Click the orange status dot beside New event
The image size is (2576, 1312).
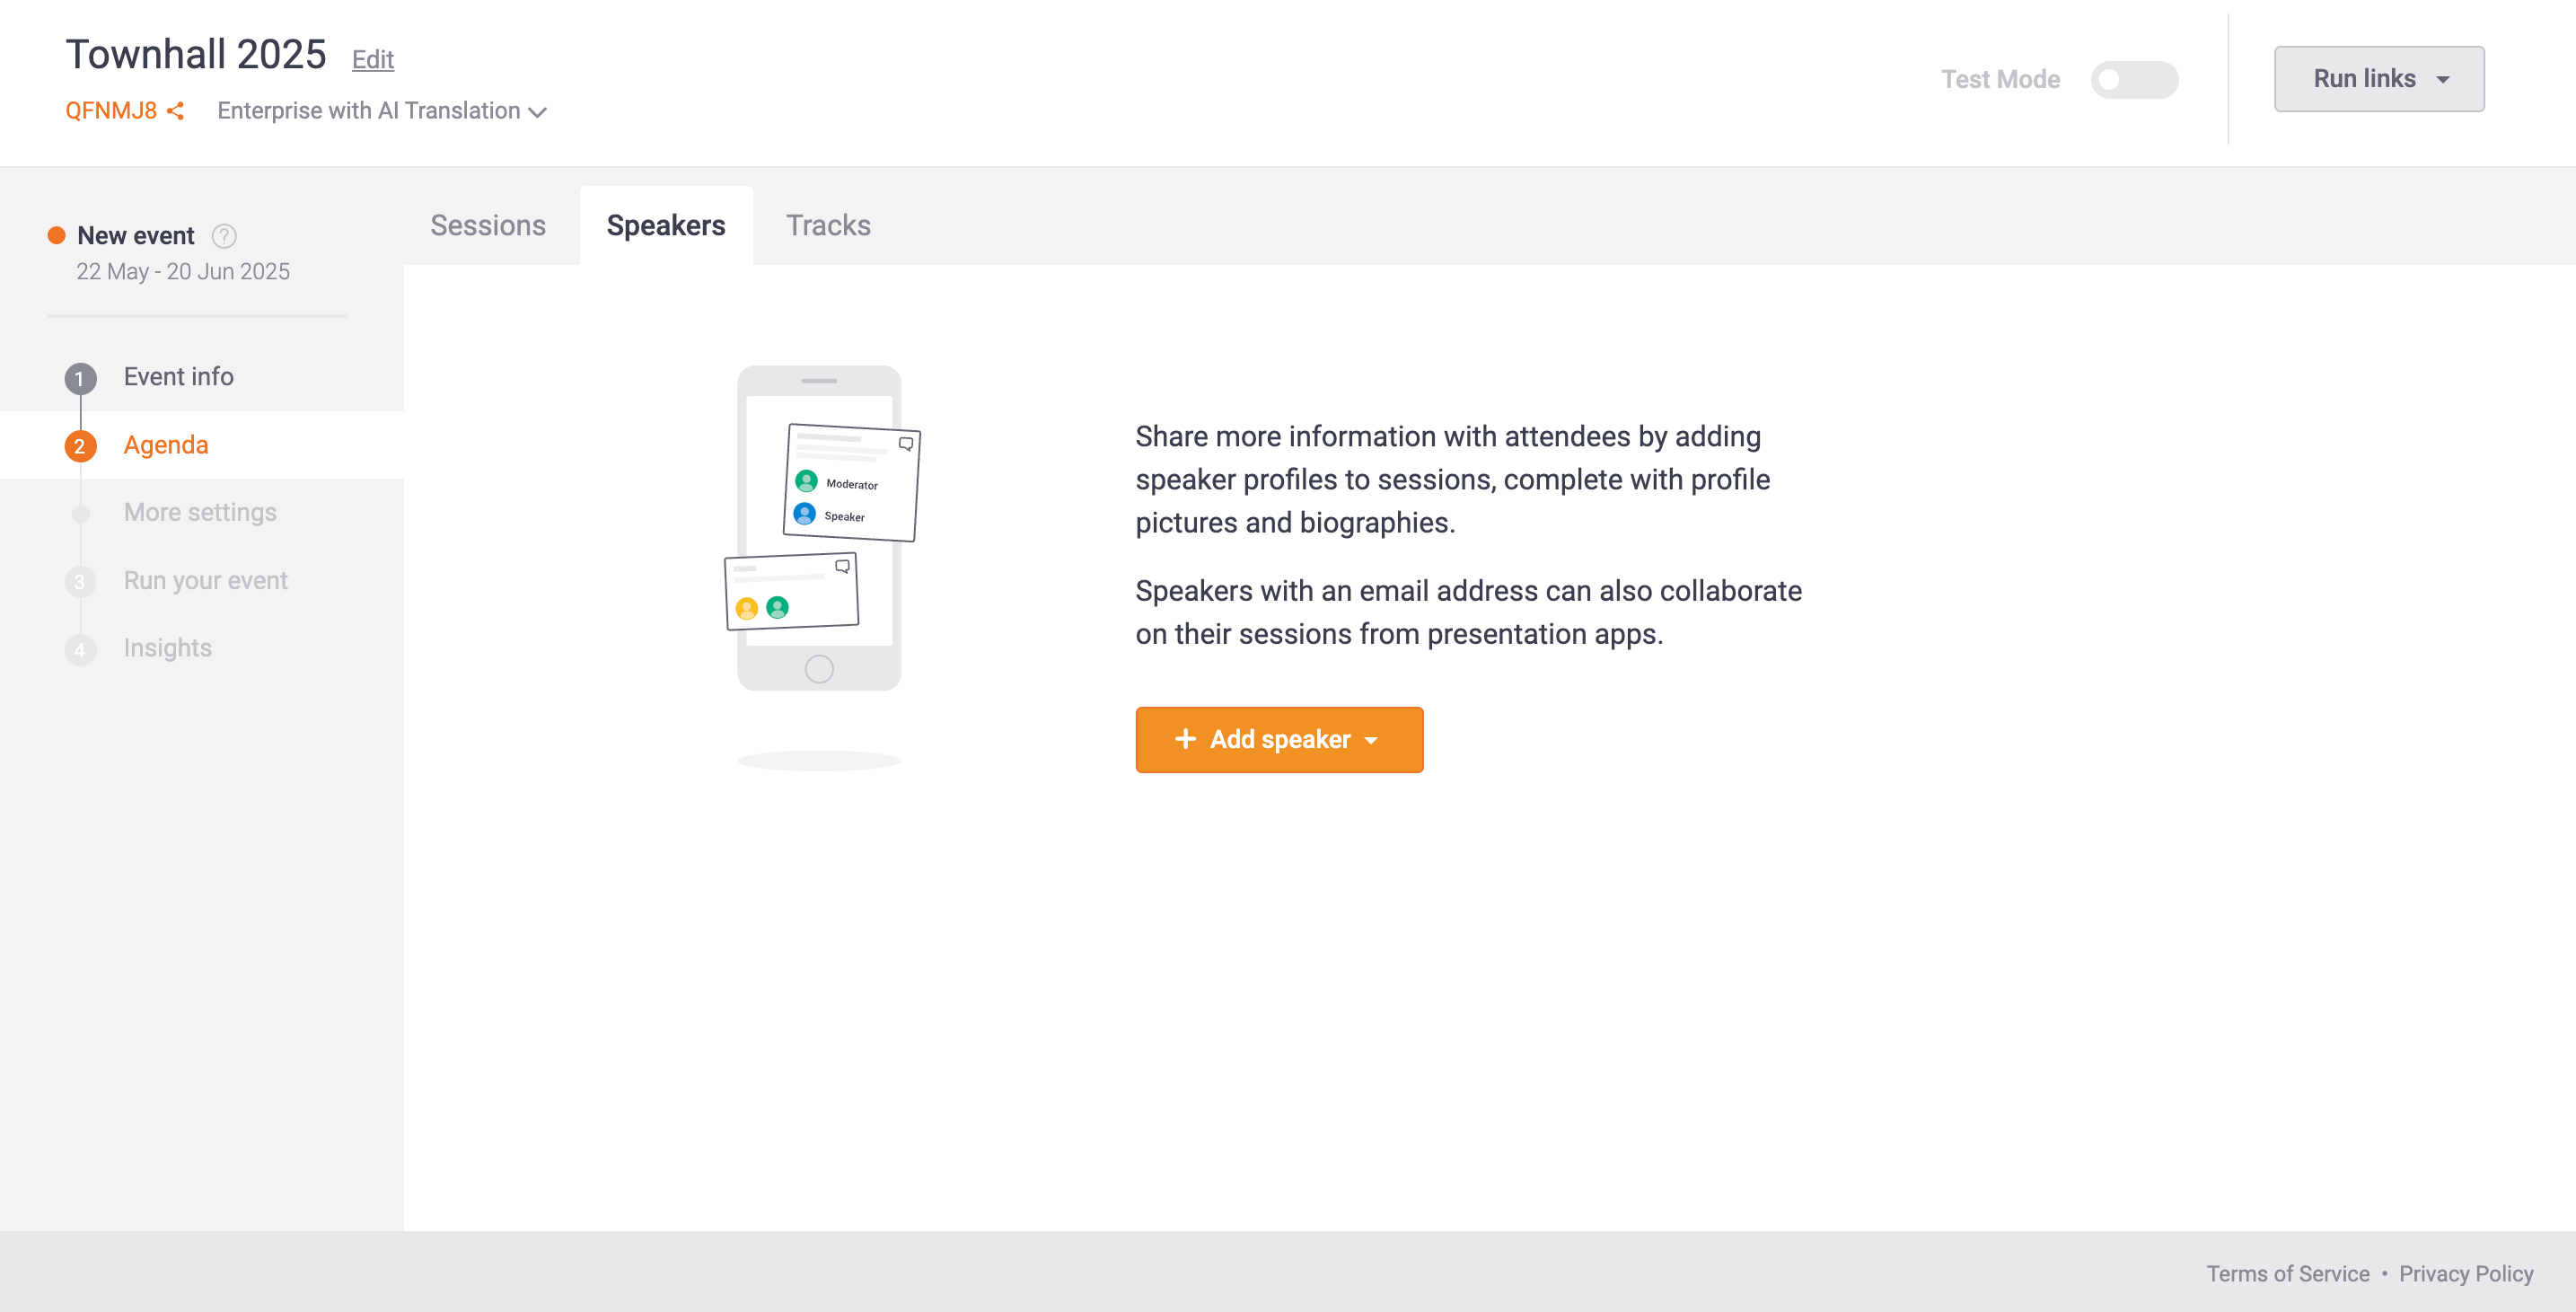pos(57,236)
